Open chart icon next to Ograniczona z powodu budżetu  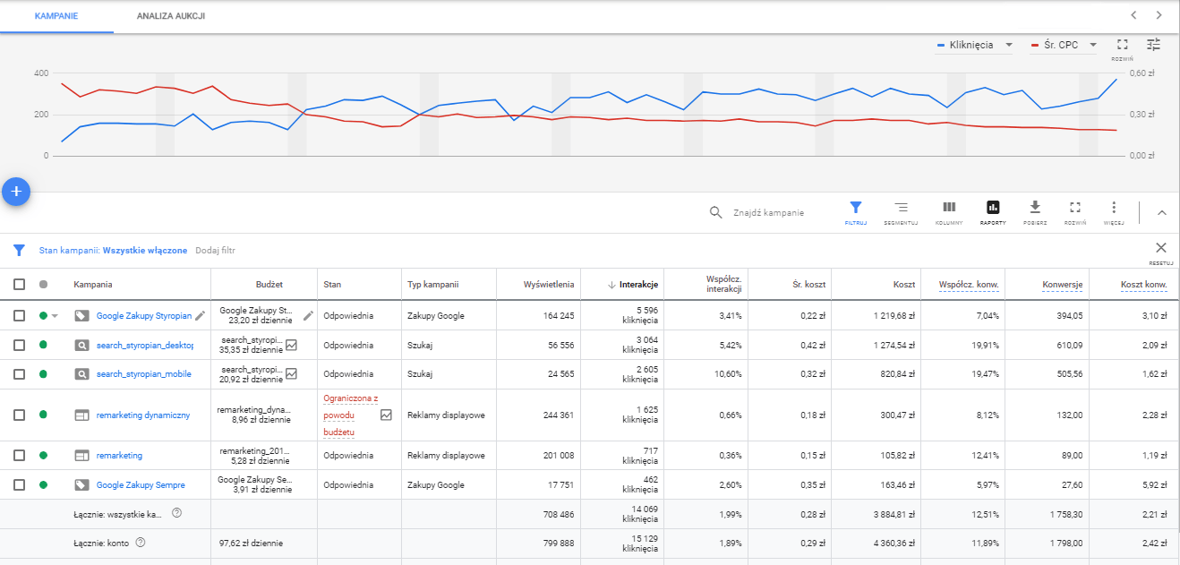386,415
